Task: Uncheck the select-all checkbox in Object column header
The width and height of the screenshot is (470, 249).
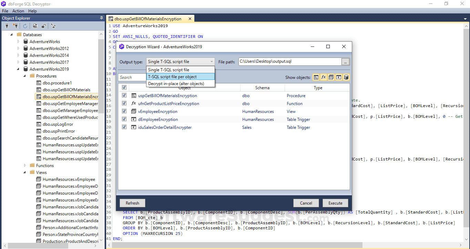Action: click(124, 87)
